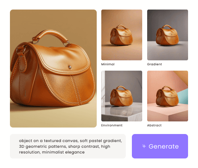The height and width of the screenshot is (168, 198).
Task: Click the Abstract label text
Action: [154, 125]
